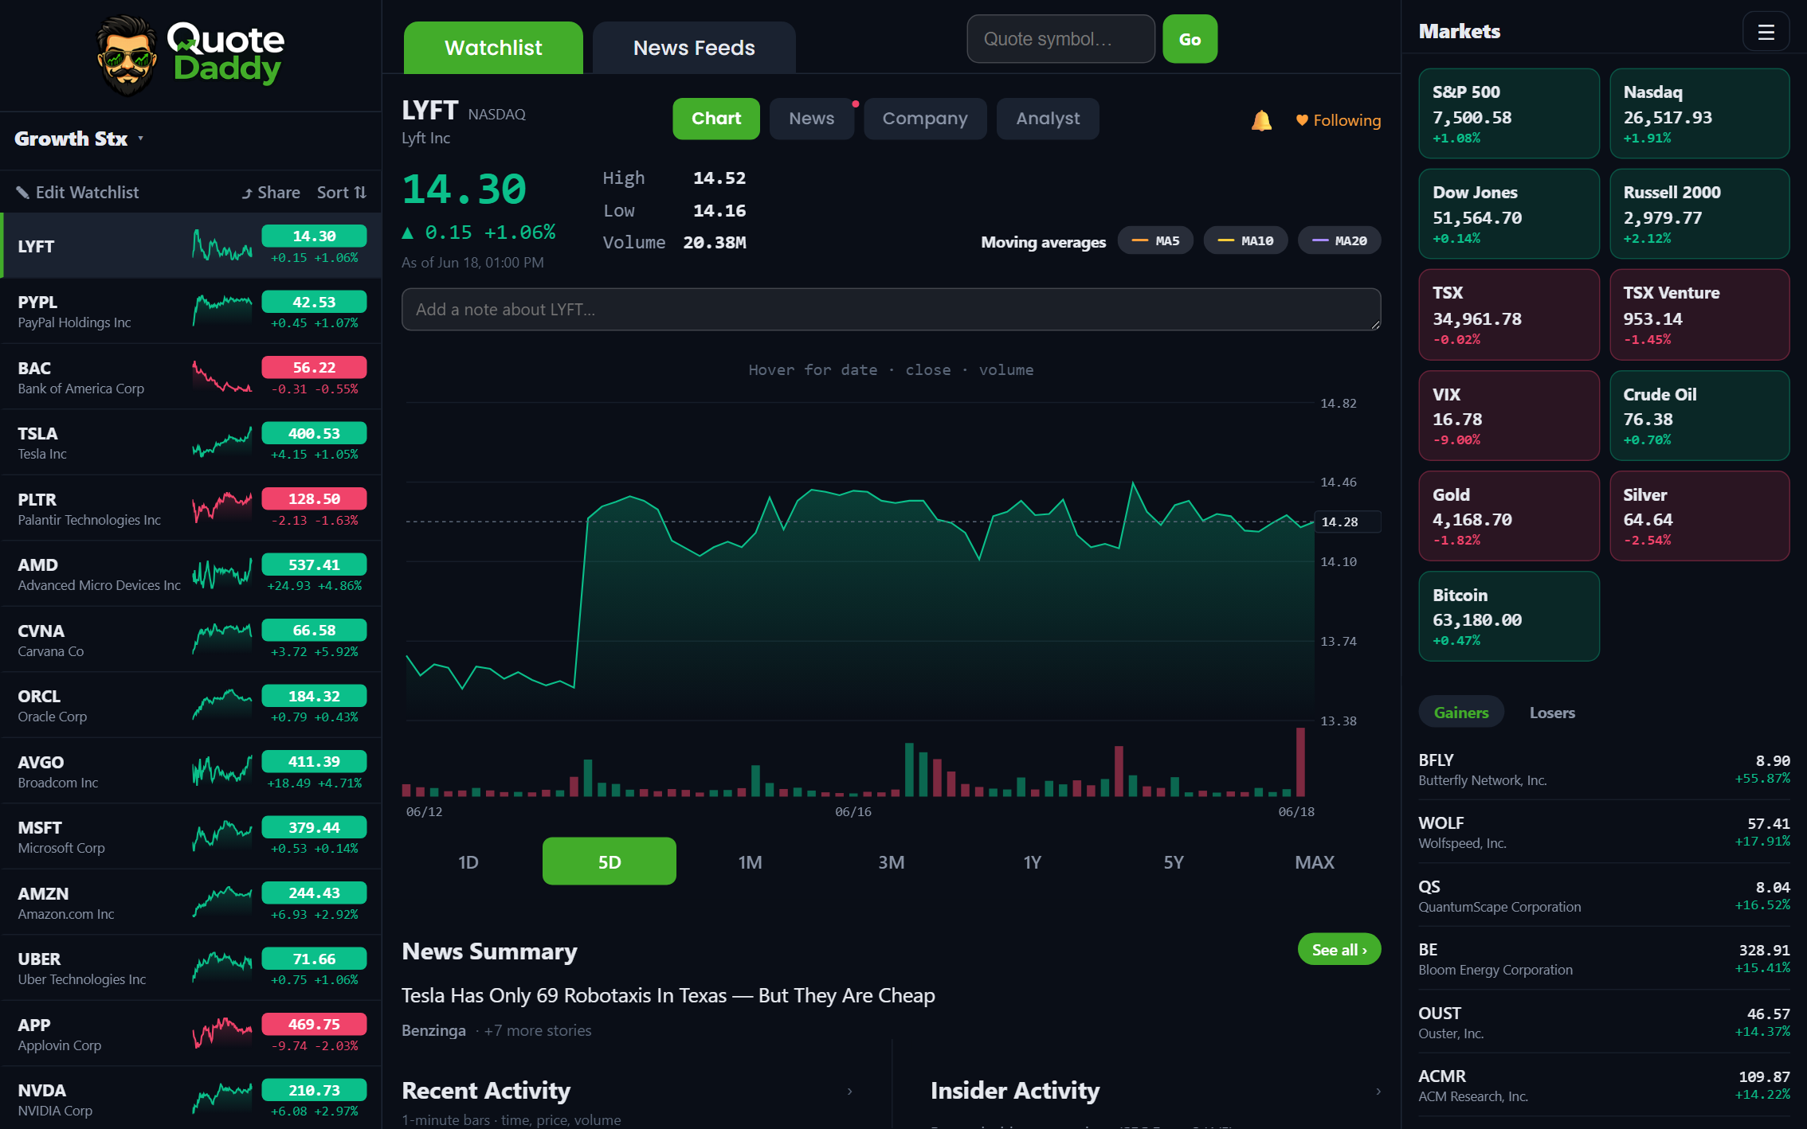Select the 1D chart range
Viewport: 1807px width, 1129px height.
[x=468, y=862]
